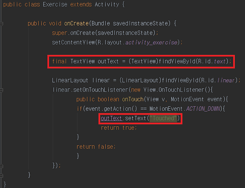Click the 'boolean' return type
Viewport: 245px width, 188px height.
tap(108, 99)
